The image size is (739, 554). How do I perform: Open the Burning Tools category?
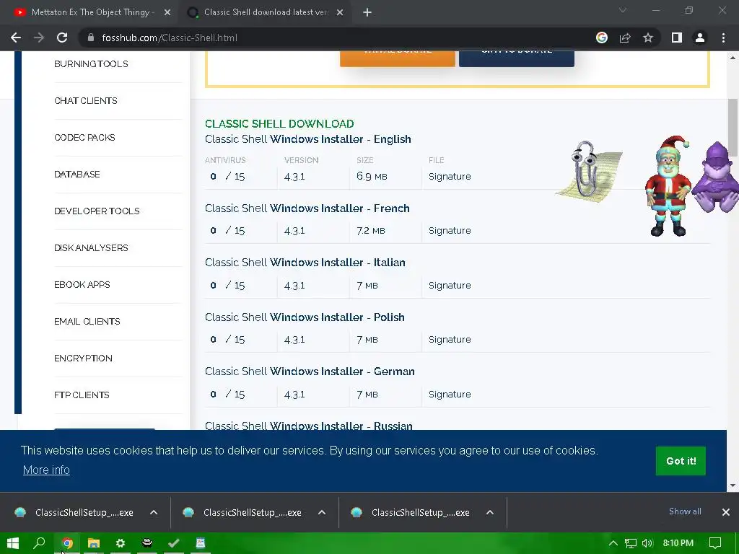[91, 63]
